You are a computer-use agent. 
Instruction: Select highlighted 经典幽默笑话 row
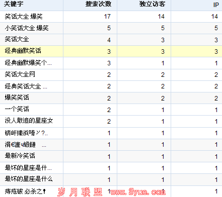tap(111, 51)
